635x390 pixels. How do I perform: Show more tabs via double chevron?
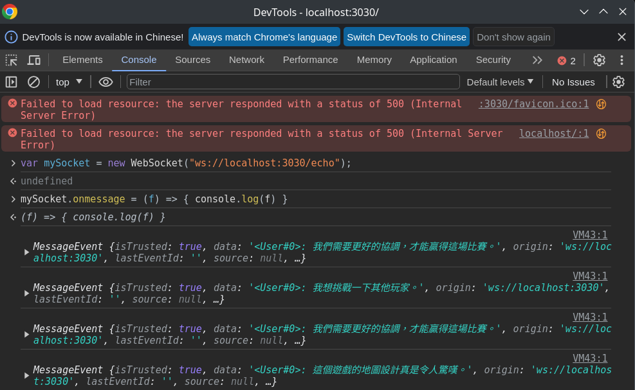pos(537,60)
